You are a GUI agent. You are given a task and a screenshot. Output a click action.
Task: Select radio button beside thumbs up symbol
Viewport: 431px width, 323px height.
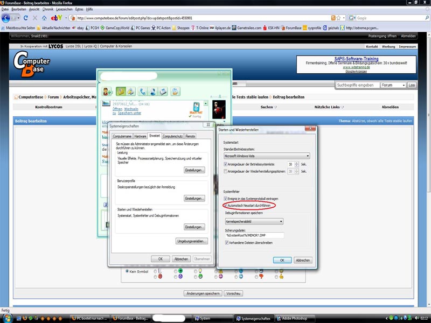click(276, 277)
